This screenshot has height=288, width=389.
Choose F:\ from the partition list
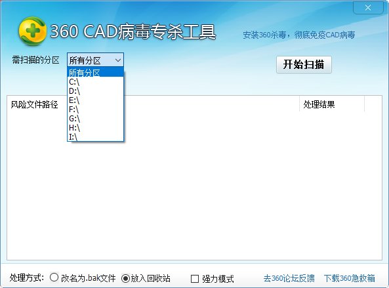click(95, 110)
